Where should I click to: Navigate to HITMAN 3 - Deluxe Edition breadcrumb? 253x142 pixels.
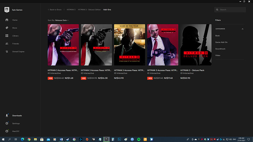pos(89,10)
